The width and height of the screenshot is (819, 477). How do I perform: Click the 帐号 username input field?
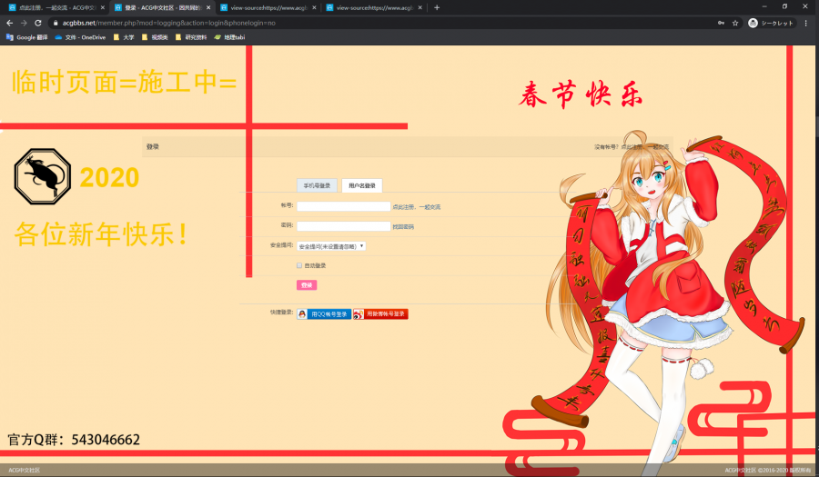point(344,206)
